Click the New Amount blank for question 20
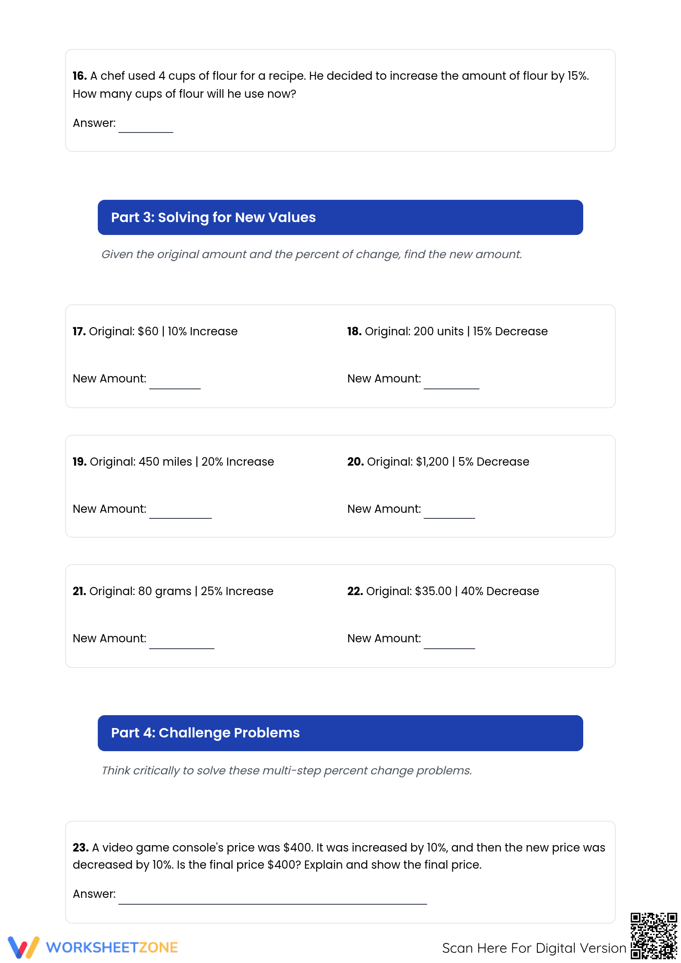 click(449, 513)
